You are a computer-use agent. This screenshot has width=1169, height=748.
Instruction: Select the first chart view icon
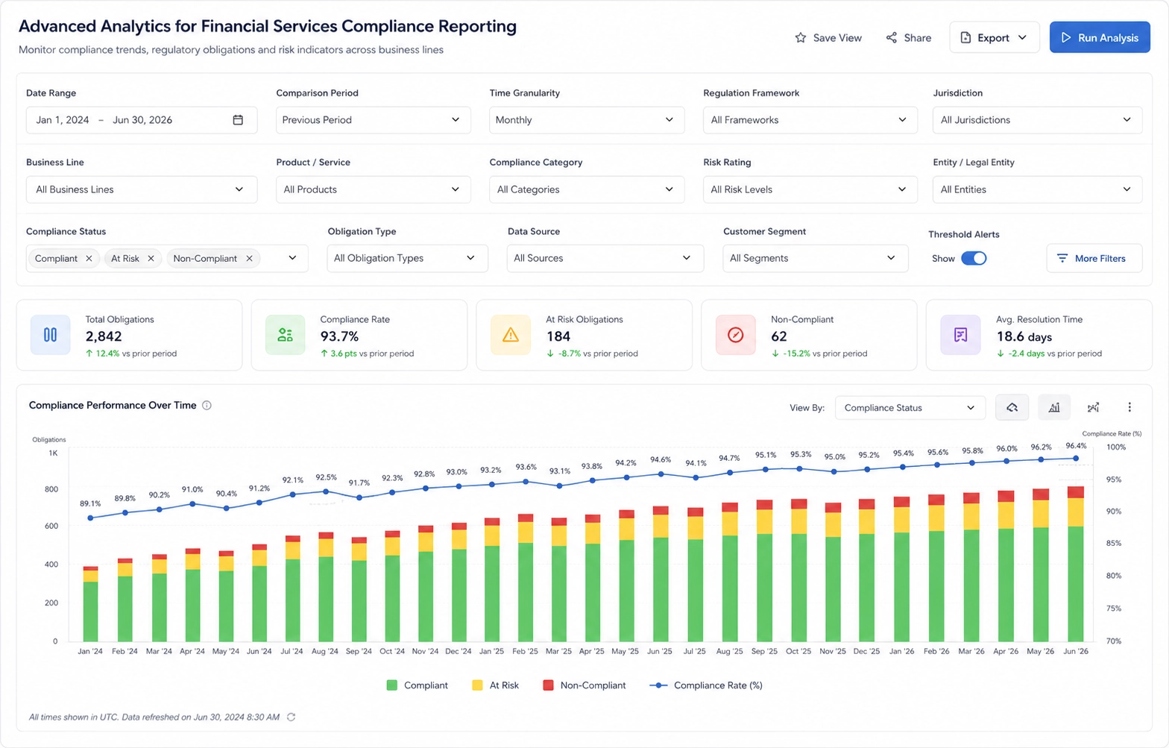[x=1012, y=408]
